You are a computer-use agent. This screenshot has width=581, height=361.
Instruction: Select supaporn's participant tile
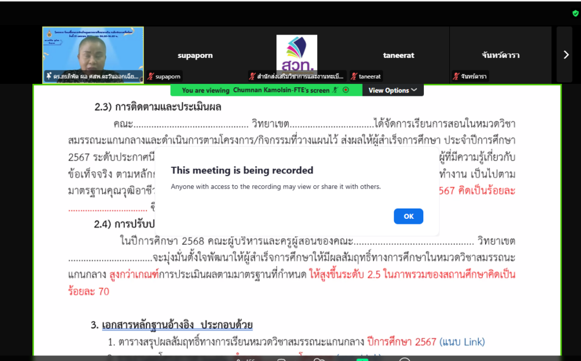tap(195, 55)
